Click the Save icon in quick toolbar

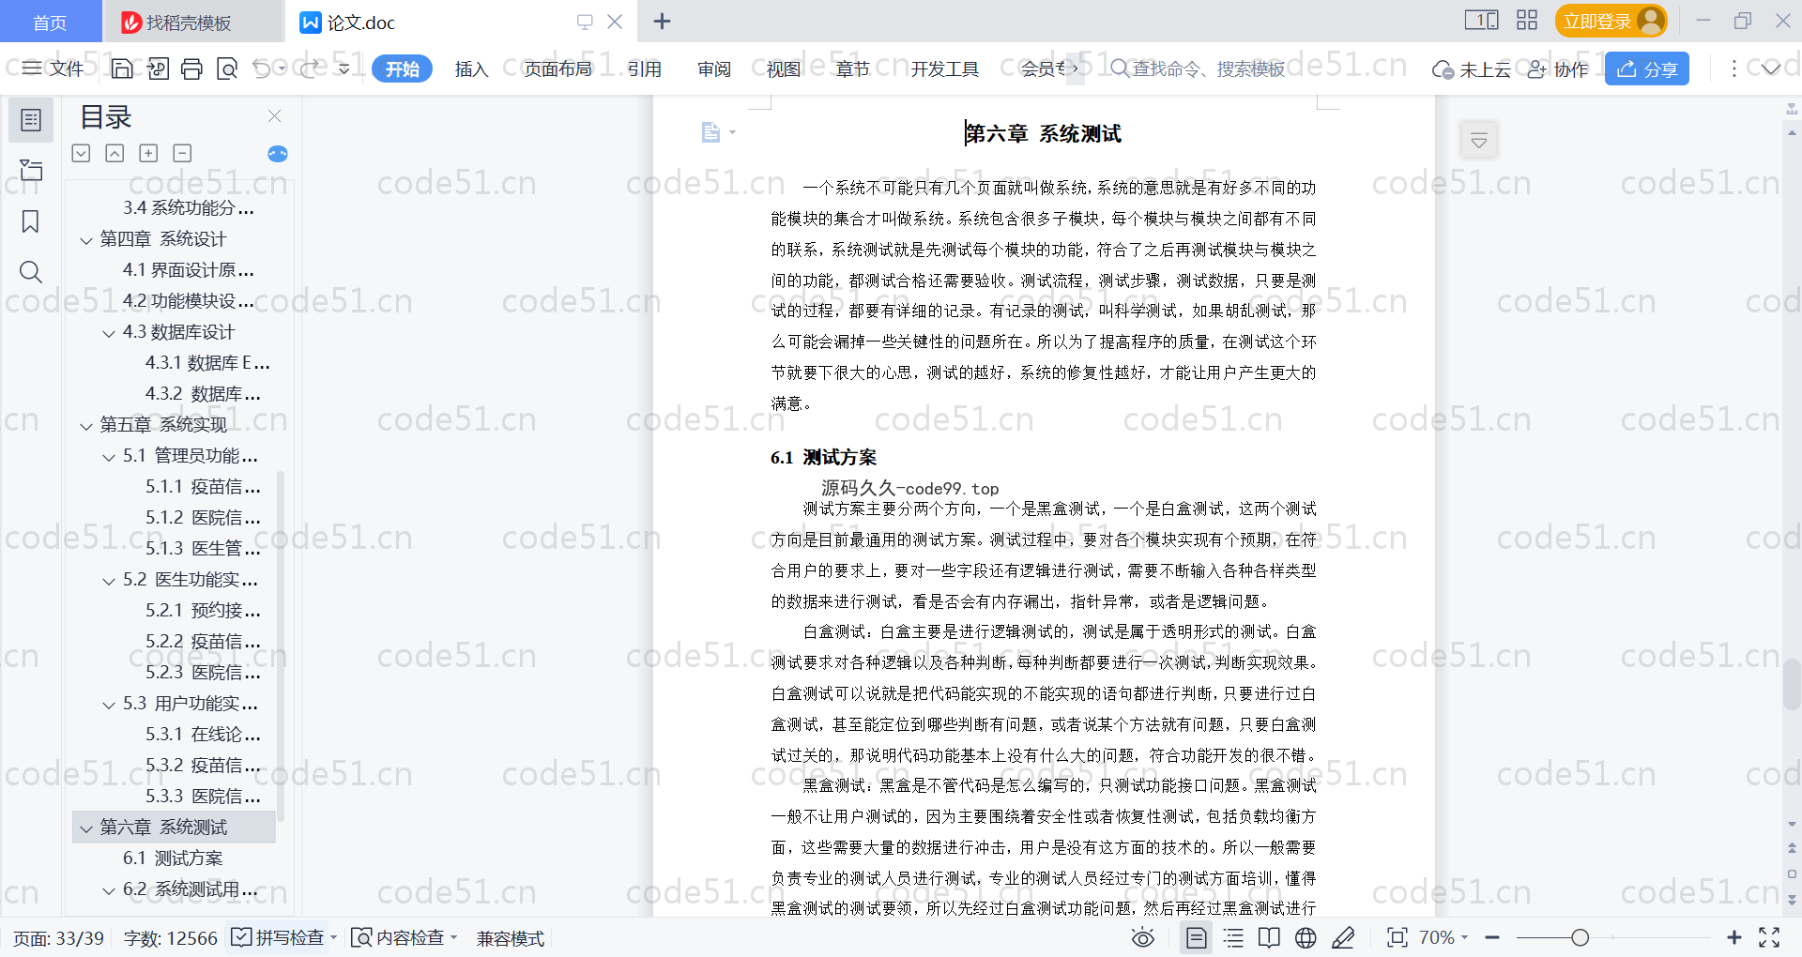[x=122, y=68]
